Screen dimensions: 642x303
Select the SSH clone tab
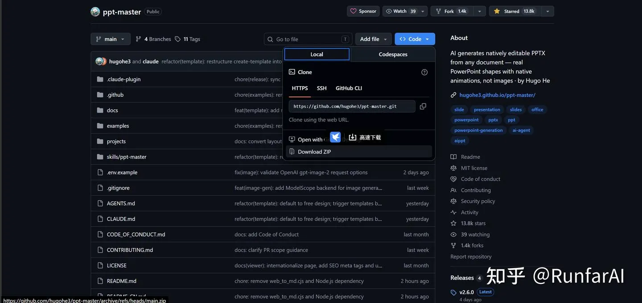(x=321, y=88)
